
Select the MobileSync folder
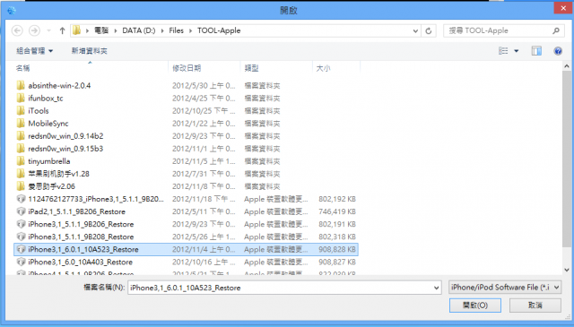[48, 124]
